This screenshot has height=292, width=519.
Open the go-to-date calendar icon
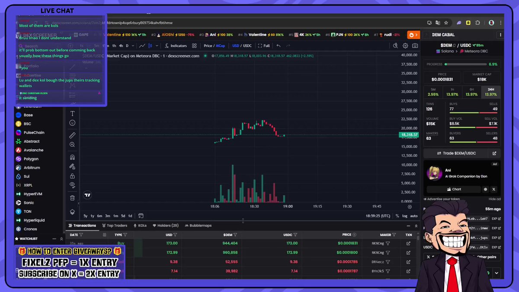pos(141,216)
